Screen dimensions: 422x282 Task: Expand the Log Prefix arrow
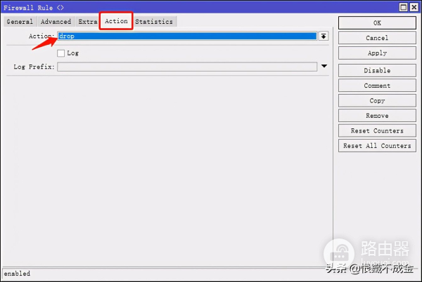324,66
